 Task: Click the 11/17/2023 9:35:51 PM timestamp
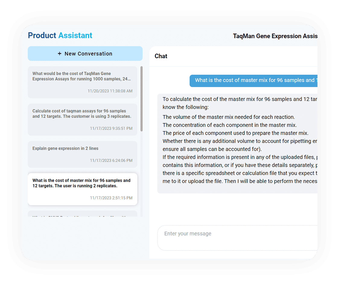click(111, 128)
